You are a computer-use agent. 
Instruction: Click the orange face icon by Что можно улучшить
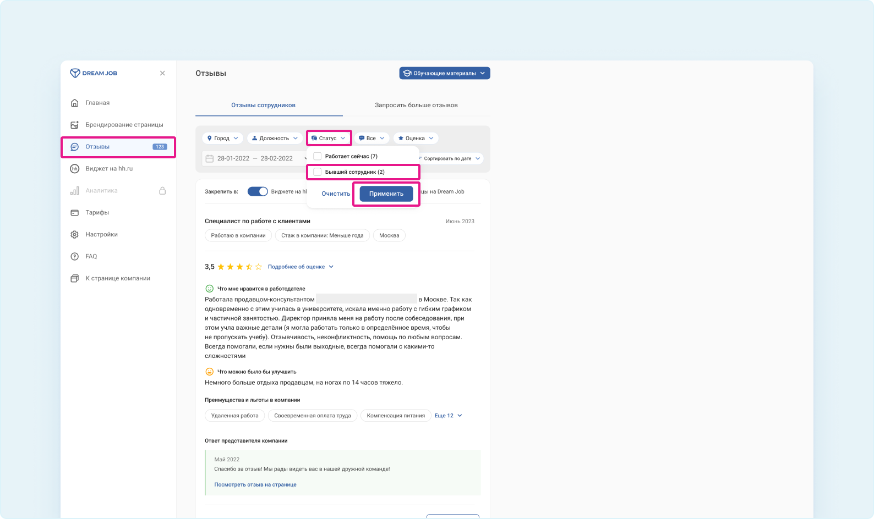click(x=209, y=372)
